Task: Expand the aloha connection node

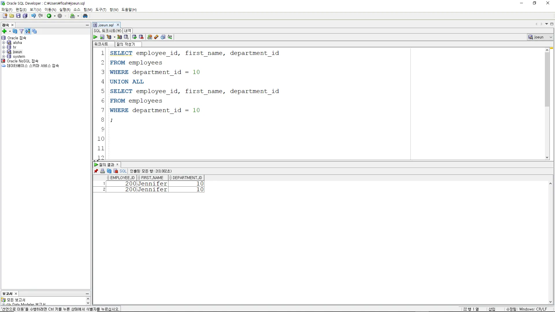Action: (x=4, y=43)
